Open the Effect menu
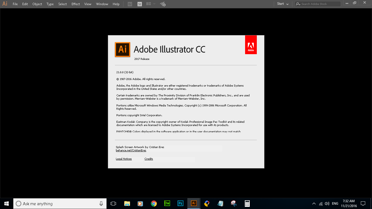Image resolution: width=372 pixels, height=209 pixels. 76,4
